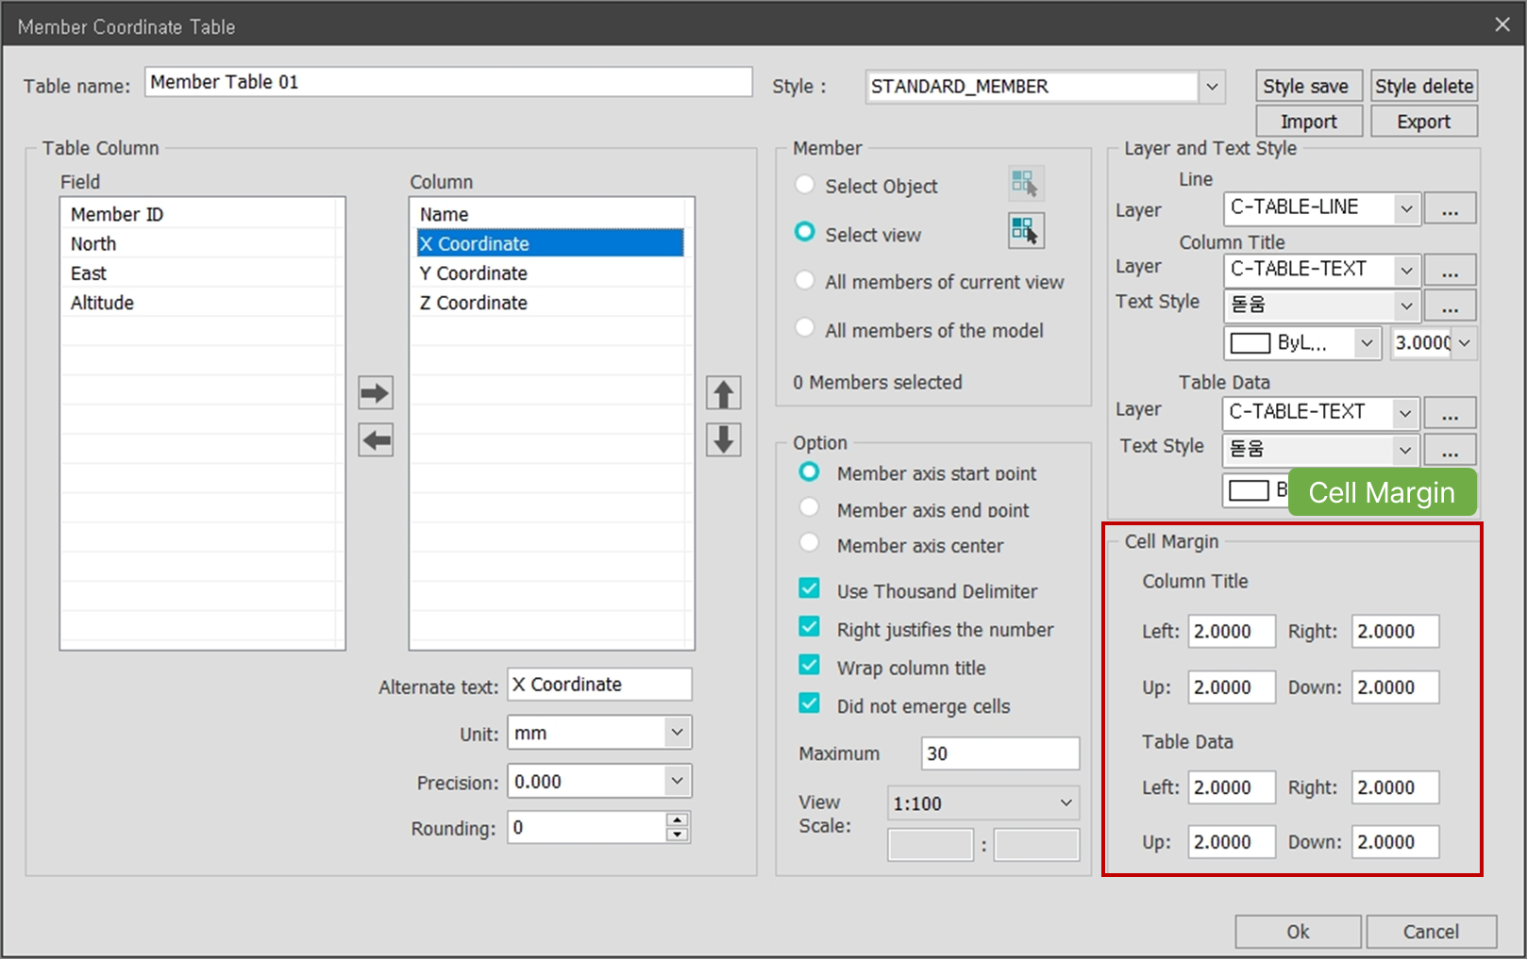Open Table Data color swatch dropdown
Screen dimensions: 1527x959
coord(1257,490)
